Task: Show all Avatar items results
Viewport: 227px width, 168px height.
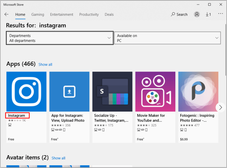Action: click(x=59, y=158)
